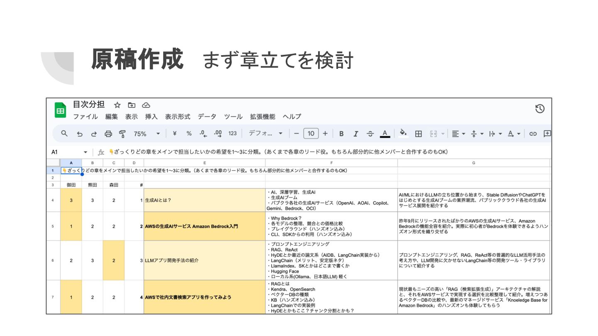598x336 pixels.
Task: Open the 75% zoom dropdown
Action: point(147,134)
